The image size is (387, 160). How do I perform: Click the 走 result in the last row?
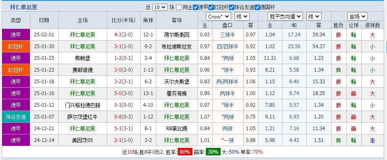372,140
